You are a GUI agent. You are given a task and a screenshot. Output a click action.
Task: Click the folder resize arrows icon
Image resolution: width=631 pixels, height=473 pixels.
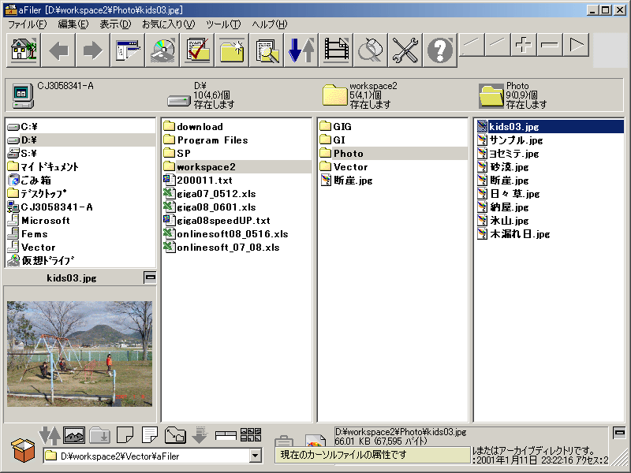(175, 435)
